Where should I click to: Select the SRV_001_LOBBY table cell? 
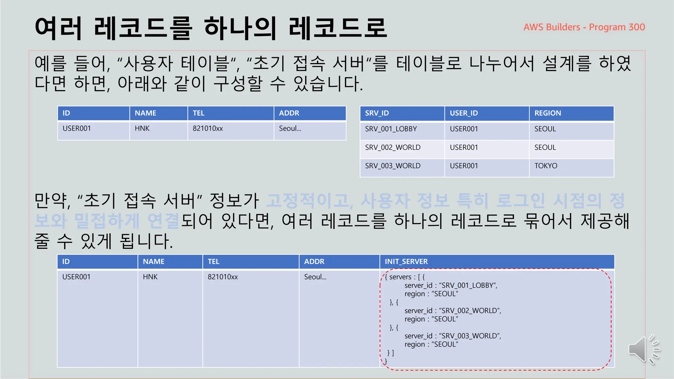402,131
